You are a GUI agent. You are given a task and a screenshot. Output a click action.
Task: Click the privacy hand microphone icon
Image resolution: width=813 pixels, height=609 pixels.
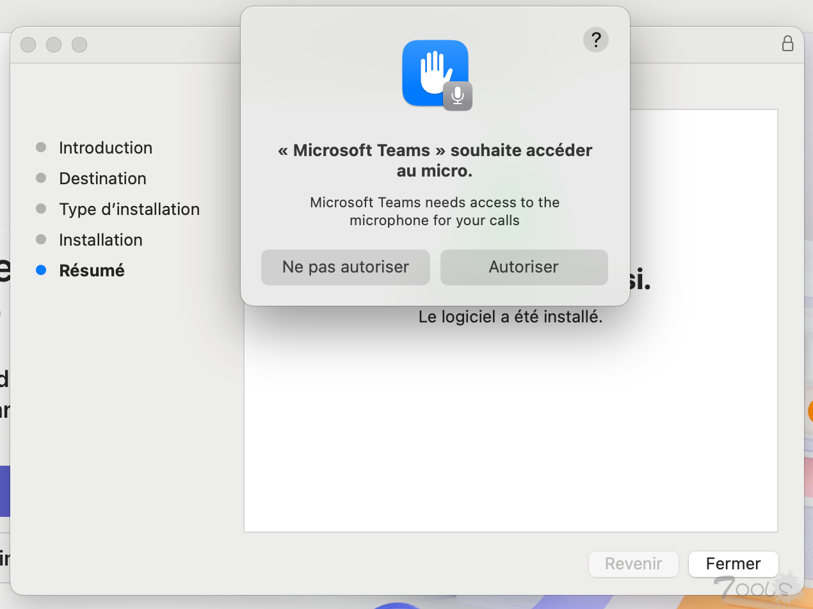coord(437,74)
